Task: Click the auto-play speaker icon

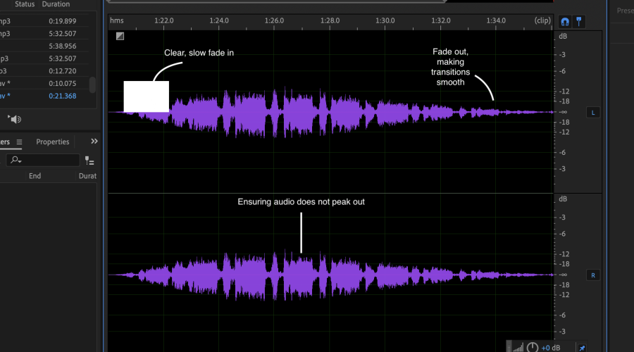Action: point(14,119)
